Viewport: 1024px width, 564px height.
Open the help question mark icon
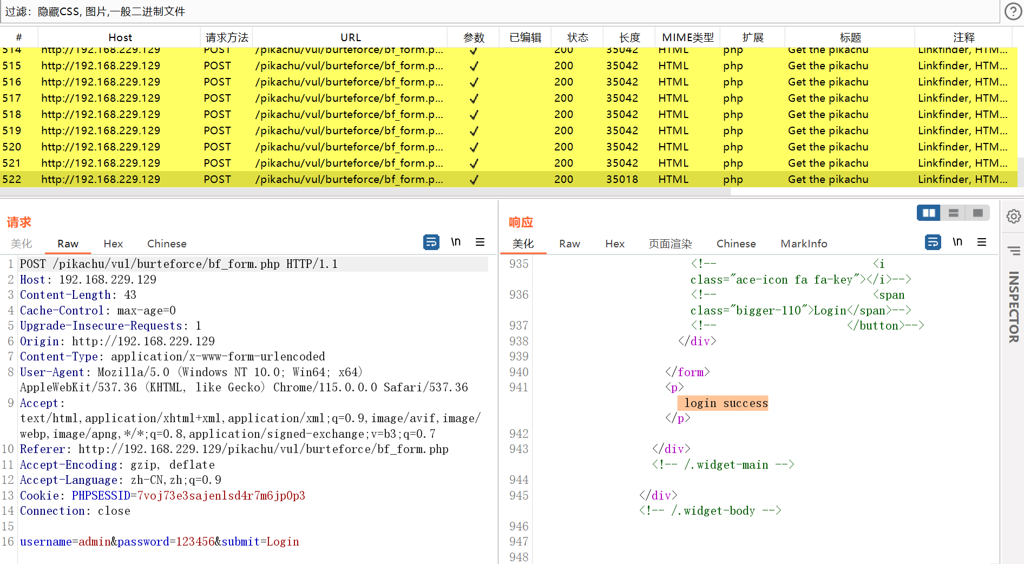pyautogui.click(x=1013, y=11)
